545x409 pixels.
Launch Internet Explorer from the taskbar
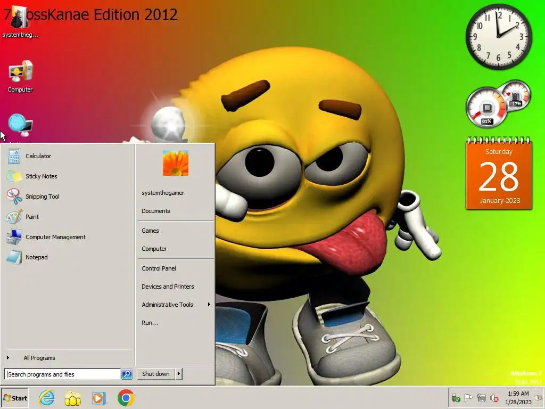click(x=47, y=398)
